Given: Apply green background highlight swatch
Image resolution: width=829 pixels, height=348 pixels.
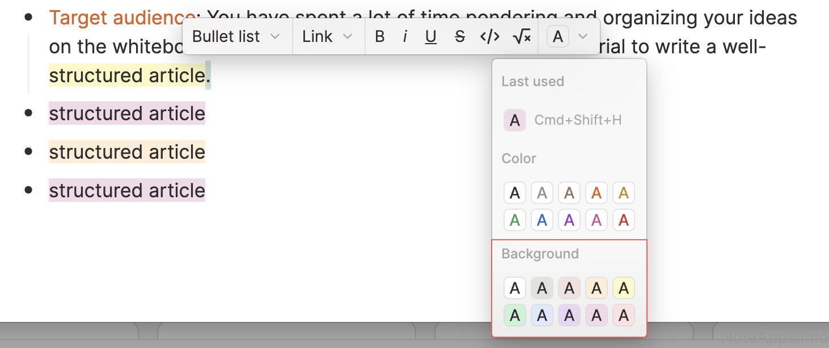Looking at the screenshot, I should (515, 315).
